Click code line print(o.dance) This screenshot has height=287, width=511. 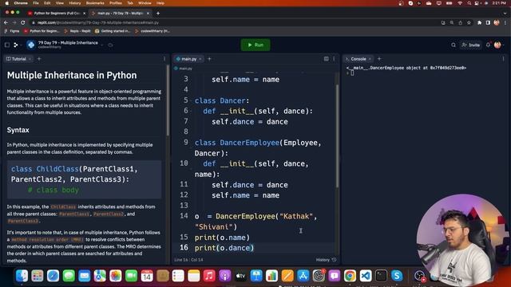pos(224,248)
